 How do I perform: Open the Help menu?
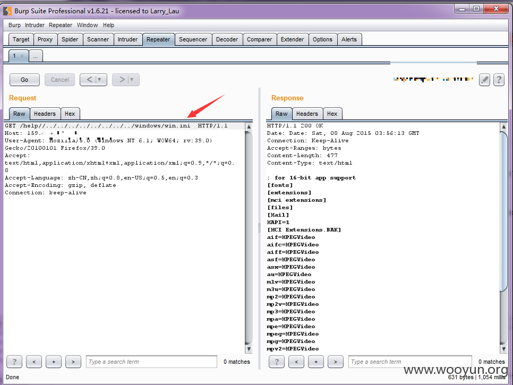109,25
